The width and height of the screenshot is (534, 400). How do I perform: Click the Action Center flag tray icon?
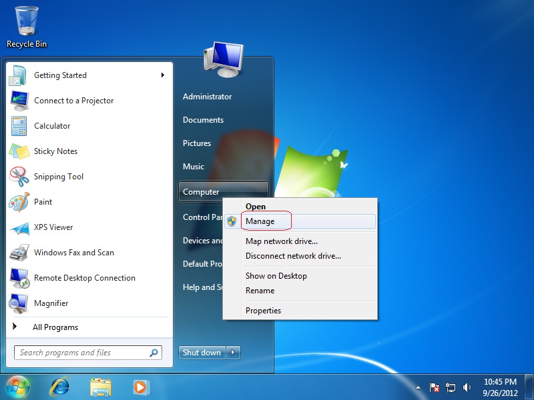point(435,387)
